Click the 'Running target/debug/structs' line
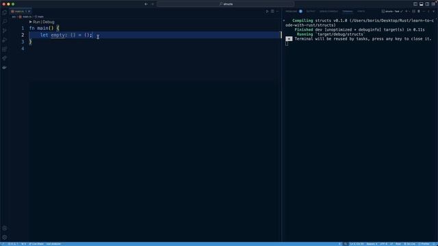The height and width of the screenshot is (246, 438). pyautogui.click(x=330, y=34)
